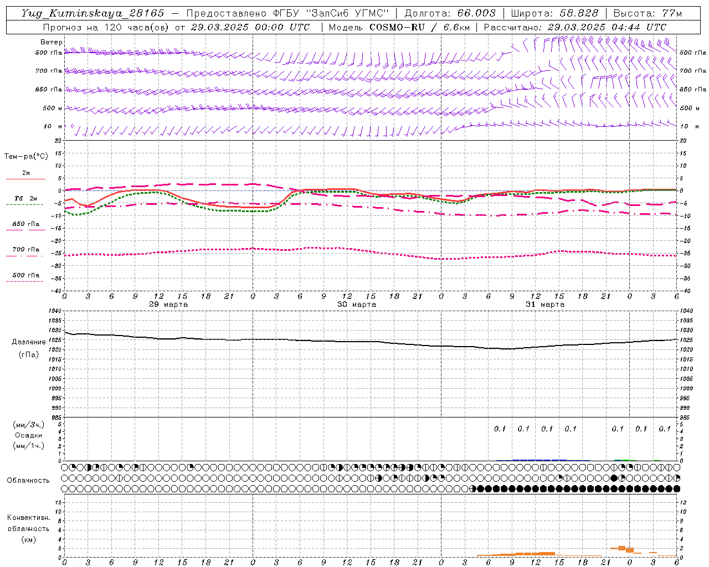Click the solid red 2м legend line
Image resolution: width=709 pixels, height=567 pixels.
click(25, 179)
